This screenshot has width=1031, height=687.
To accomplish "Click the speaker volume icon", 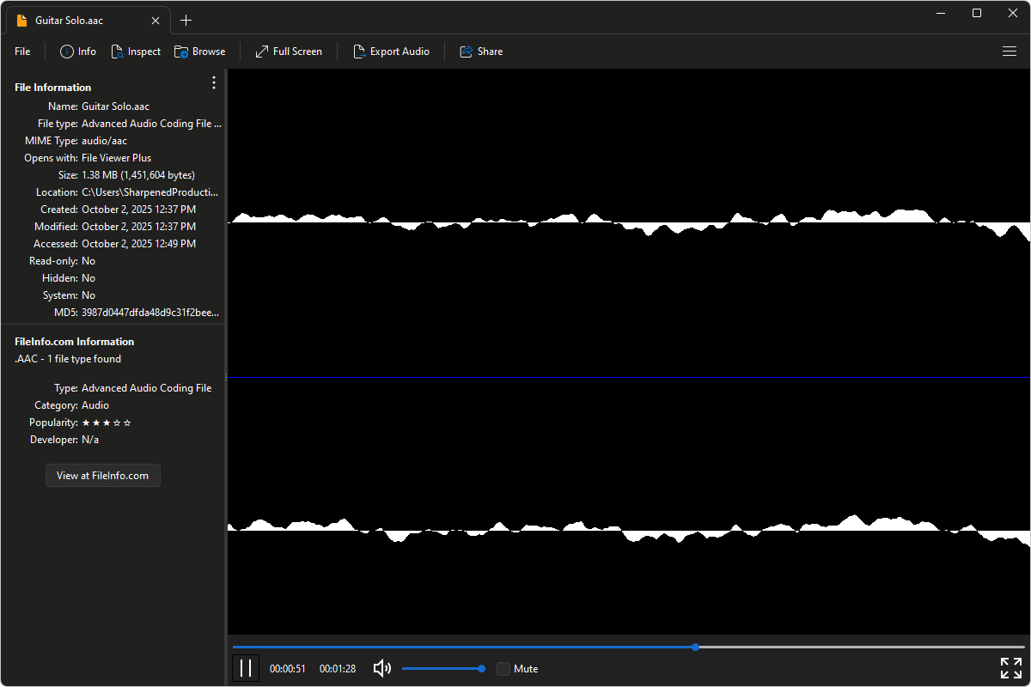I will 382,668.
